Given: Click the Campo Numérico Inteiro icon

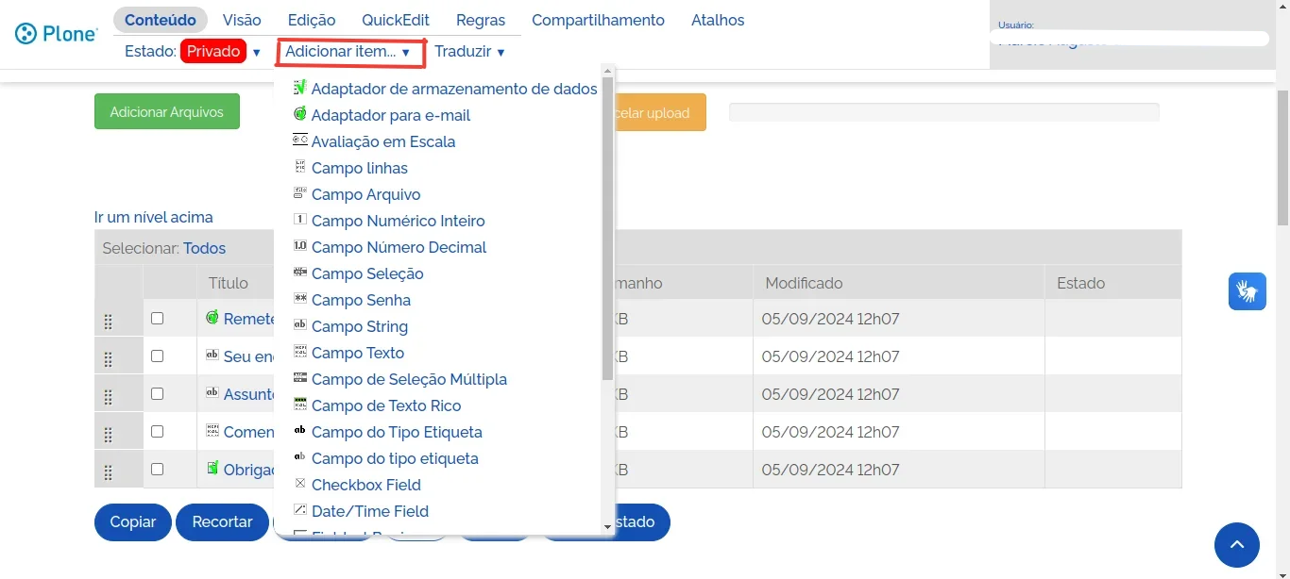Looking at the screenshot, I should pos(300,220).
